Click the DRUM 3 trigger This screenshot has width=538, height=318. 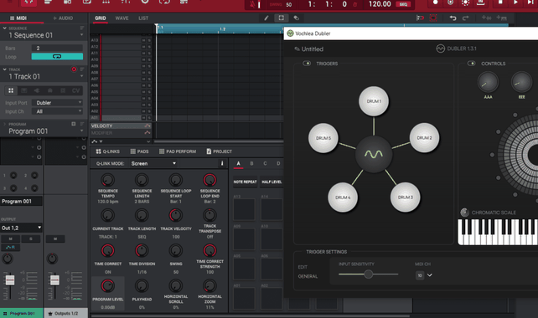[x=405, y=197]
